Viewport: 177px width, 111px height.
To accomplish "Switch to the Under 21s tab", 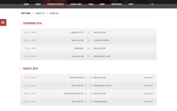I will pyautogui.click(x=40, y=13).
